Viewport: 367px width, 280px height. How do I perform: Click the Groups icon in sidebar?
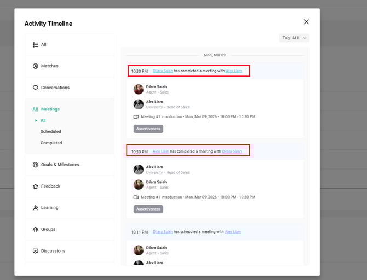coord(36,230)
